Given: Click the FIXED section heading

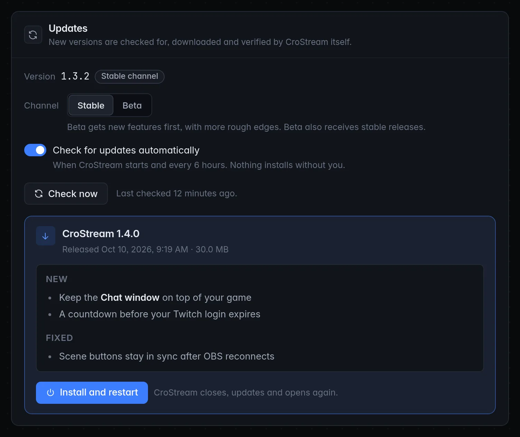Looking at the screenshot, I should (x=59, y=338).
